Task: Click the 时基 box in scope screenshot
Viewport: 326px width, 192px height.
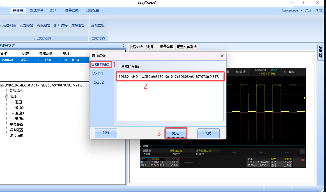Action: 259,162
